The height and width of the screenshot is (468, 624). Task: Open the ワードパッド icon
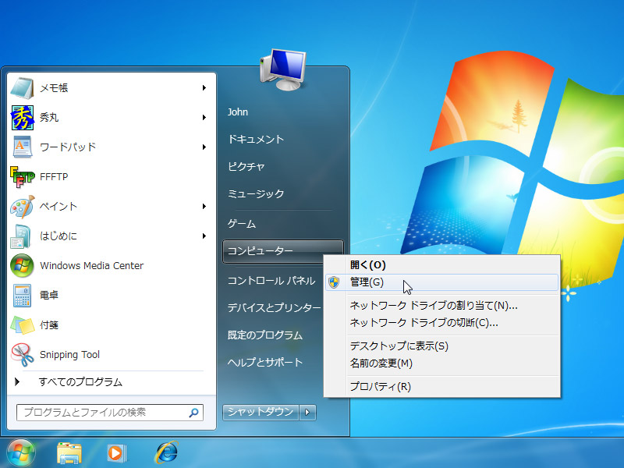(23, 147)
